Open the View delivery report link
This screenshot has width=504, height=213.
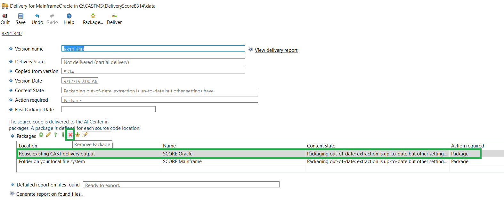tap(276, 50)
